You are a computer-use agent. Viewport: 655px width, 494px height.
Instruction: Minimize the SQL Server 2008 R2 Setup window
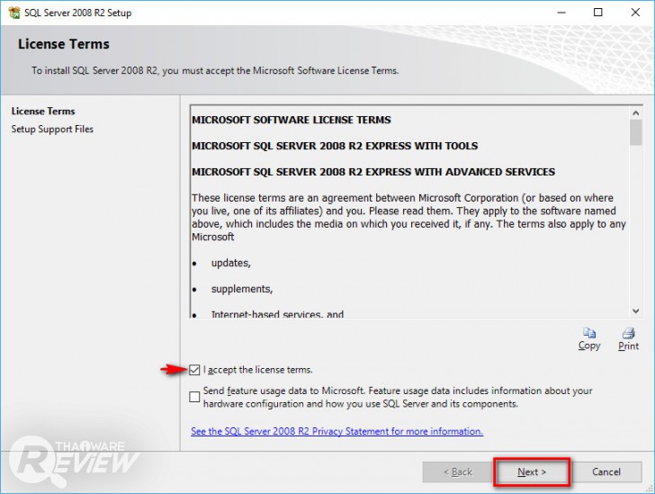click(561, 13)
